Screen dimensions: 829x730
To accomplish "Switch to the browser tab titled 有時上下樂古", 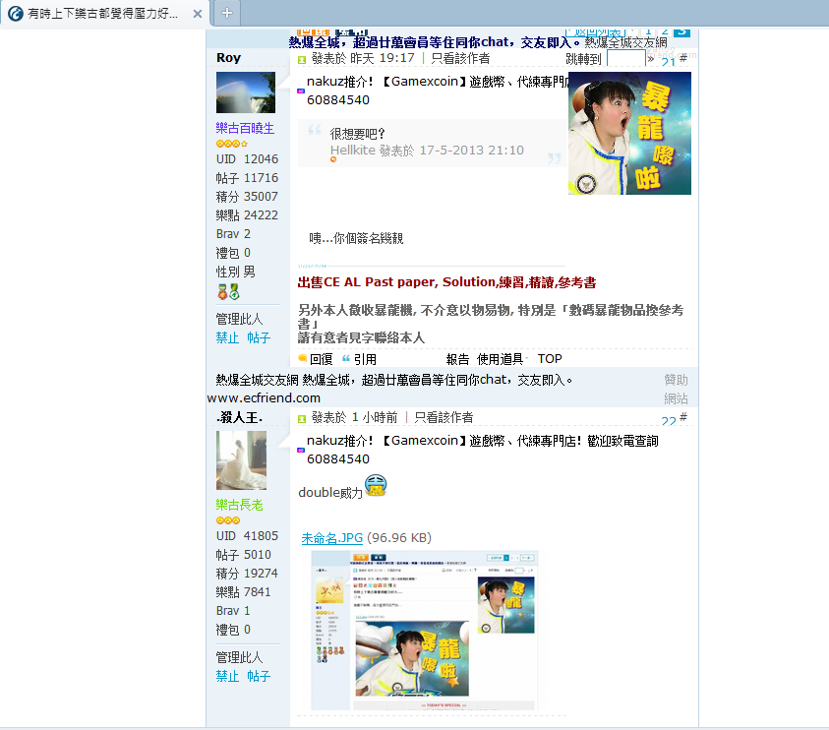I will 98,14.
